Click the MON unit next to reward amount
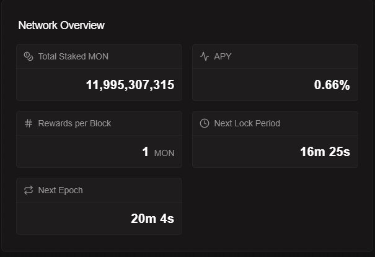This screenshot has width=375, height=257. point(164,153)
